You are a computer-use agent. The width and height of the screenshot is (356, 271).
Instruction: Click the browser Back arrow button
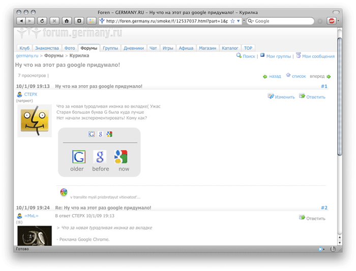click(x=21, y=21)
